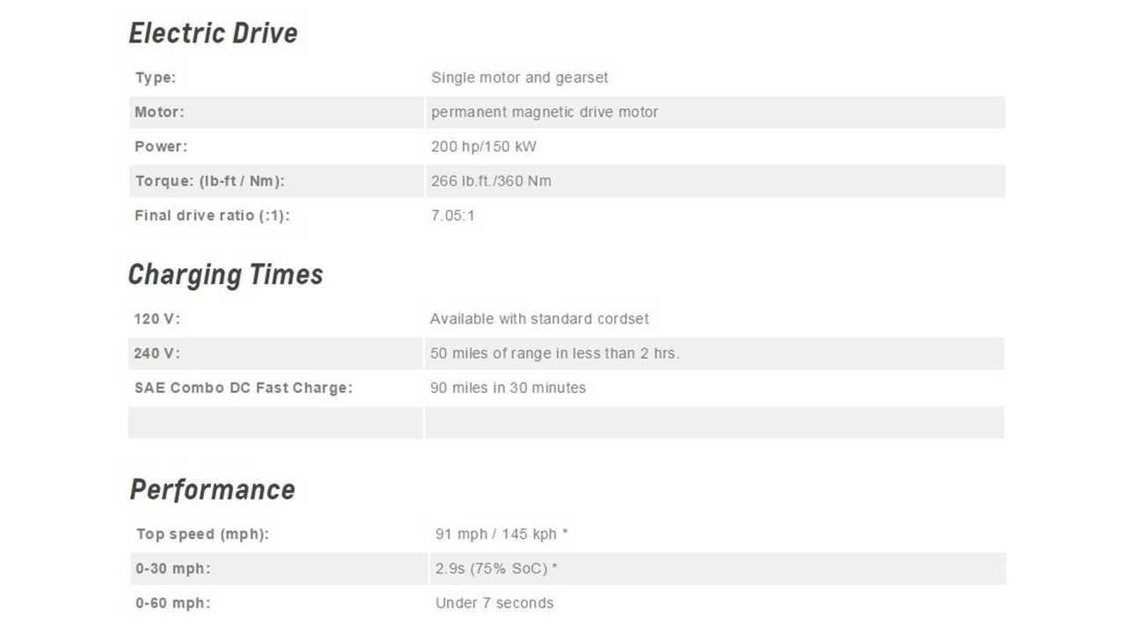Image resolution: width=1126 pixels, height=633 pixels.
Task: Select 'permanent magnetic drive motor' text
Action: click(545, 112)
